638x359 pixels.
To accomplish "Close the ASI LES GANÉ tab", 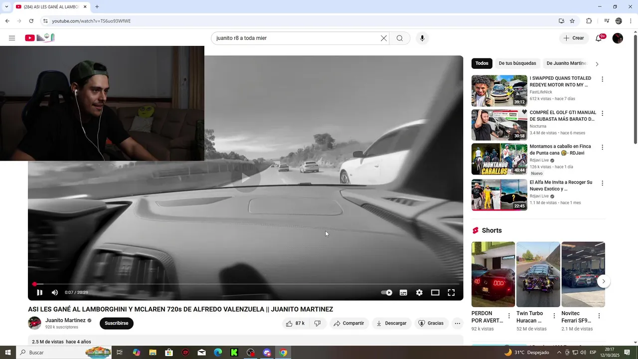I will [85, 7].
